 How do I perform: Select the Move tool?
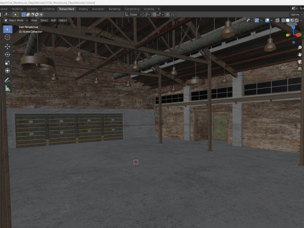[x=8, y=46]
